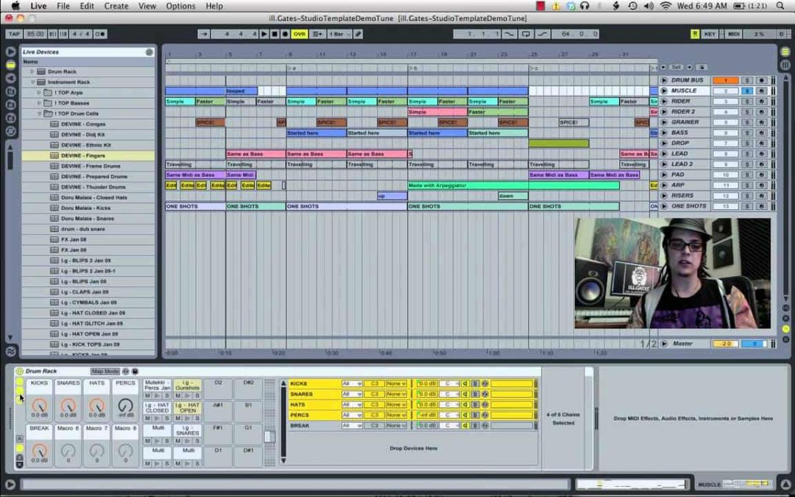The width and height of the screenshot is (795, 497).
Task: Toggle the Follow arrow button
Action: tap(204, 34)
